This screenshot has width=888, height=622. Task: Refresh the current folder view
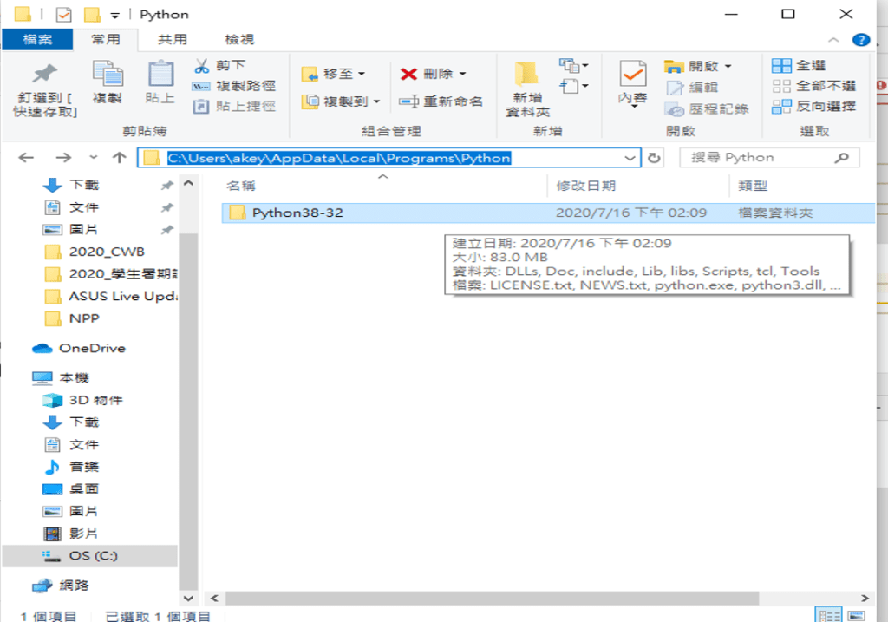(x=655, y=158)
